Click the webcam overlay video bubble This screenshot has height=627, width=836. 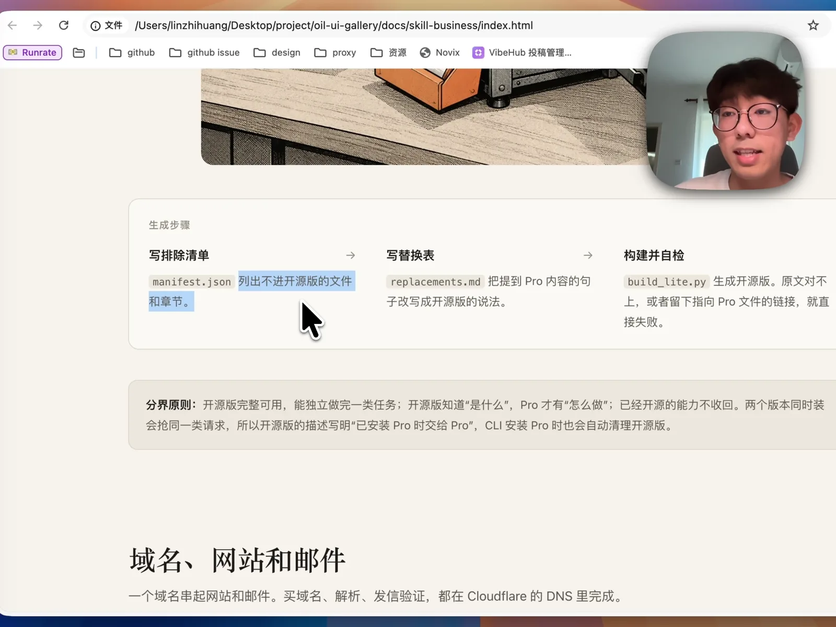pos(724,111)
